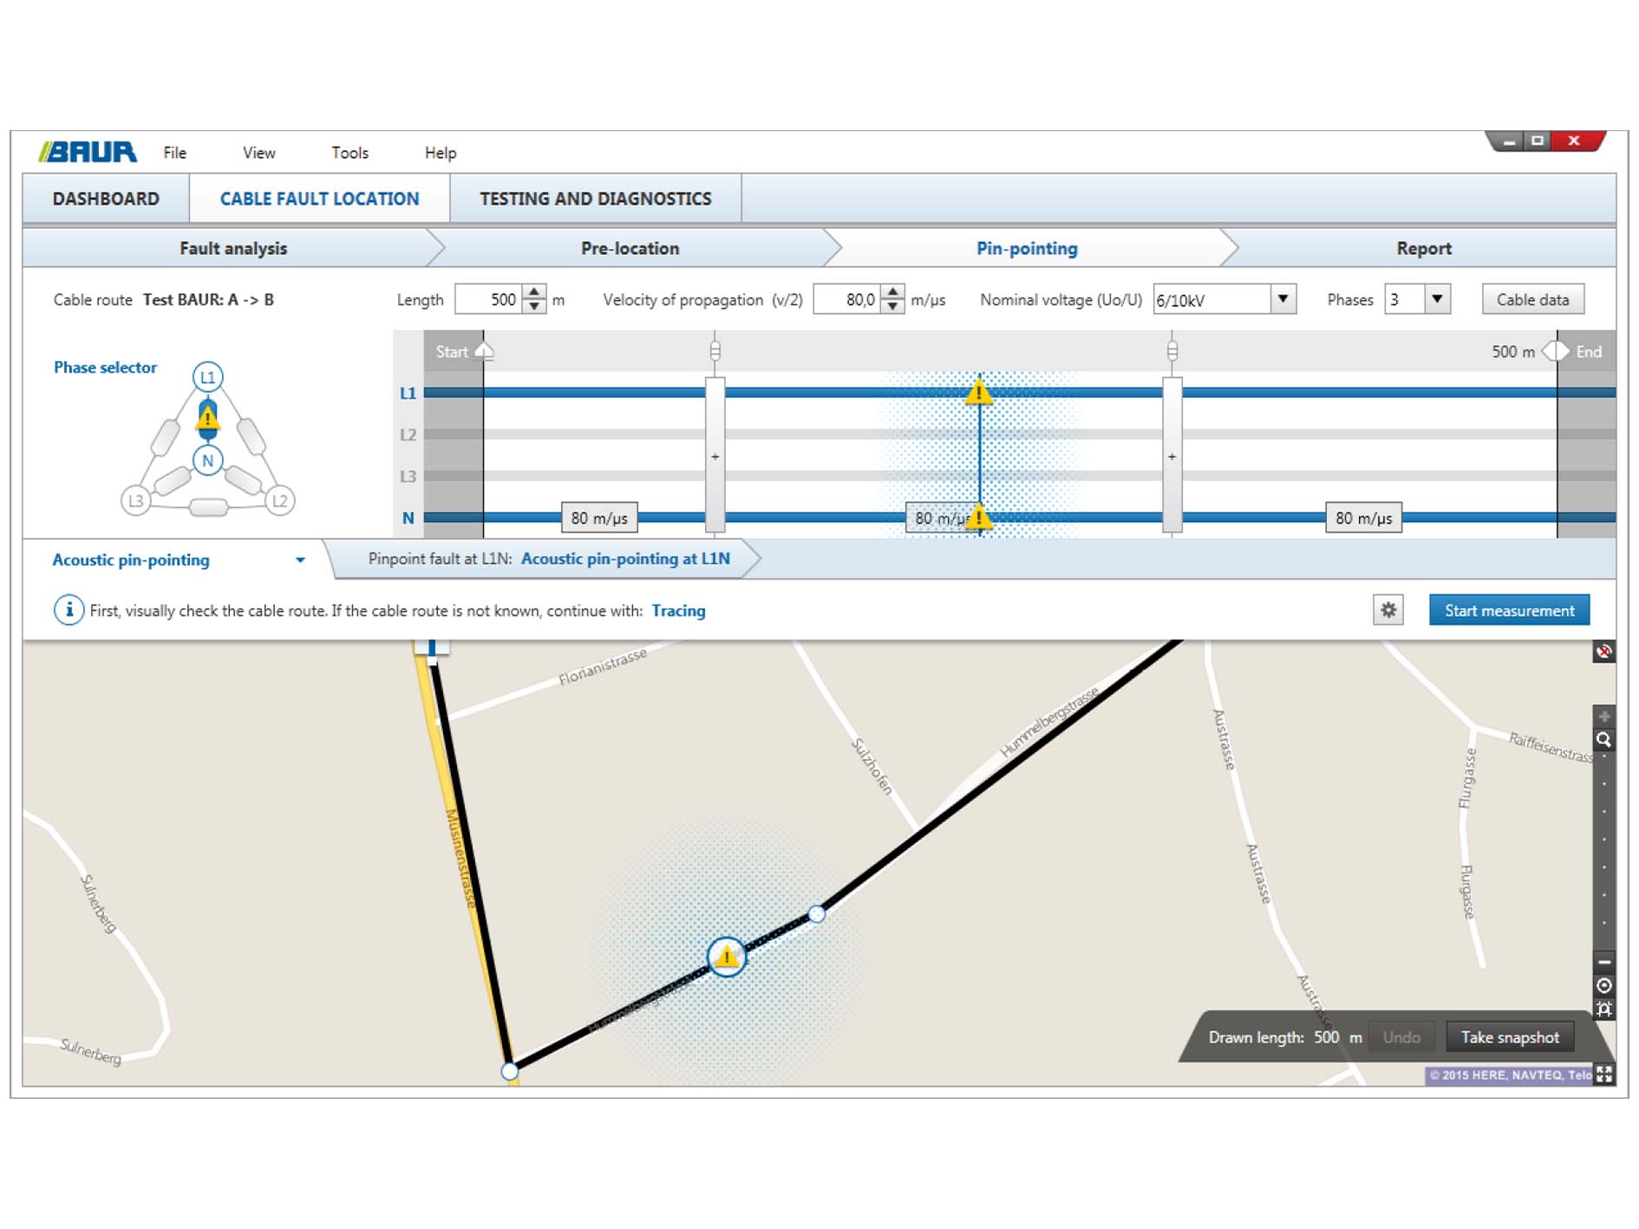
Task: Increase cable Length with up stepper arrow
Action: tap(535, 292)
